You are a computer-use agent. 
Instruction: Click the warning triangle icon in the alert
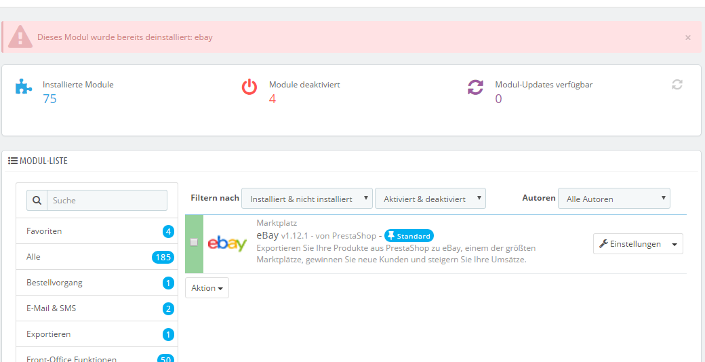pyautogui.click(x=20, y=37)
